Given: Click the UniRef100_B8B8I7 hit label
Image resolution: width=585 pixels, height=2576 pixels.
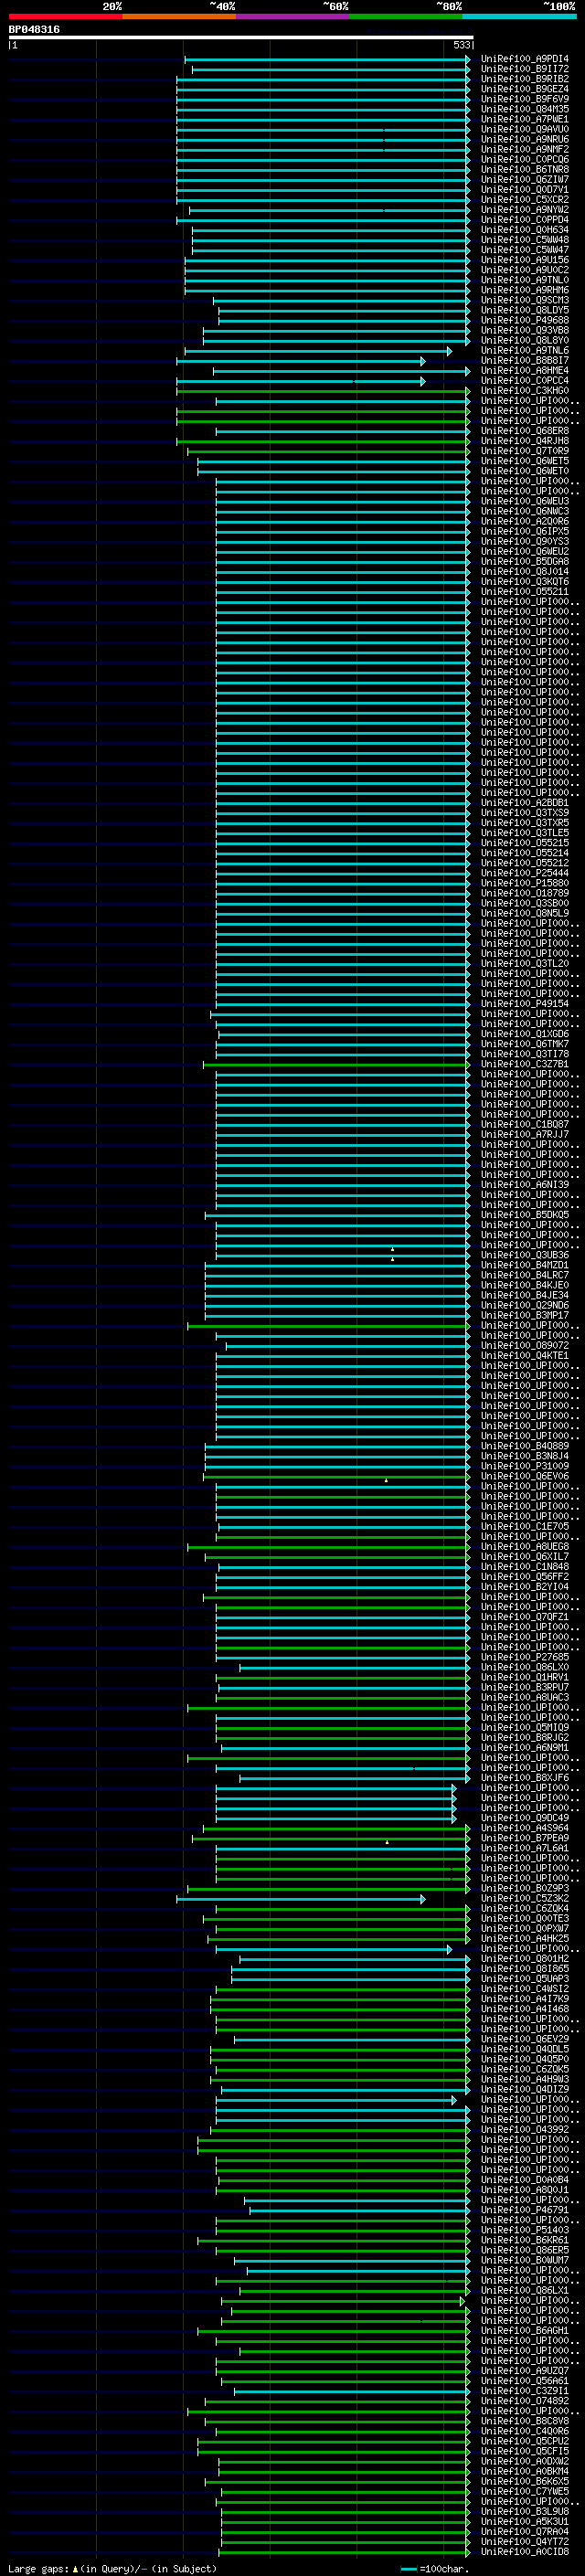Looking at the screenshot, I should pos(524,361).
